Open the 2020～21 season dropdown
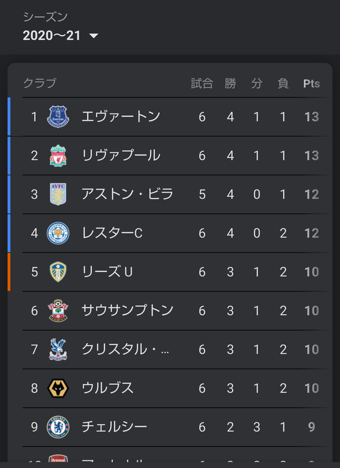The image size is (340, 468). (60, 36)
